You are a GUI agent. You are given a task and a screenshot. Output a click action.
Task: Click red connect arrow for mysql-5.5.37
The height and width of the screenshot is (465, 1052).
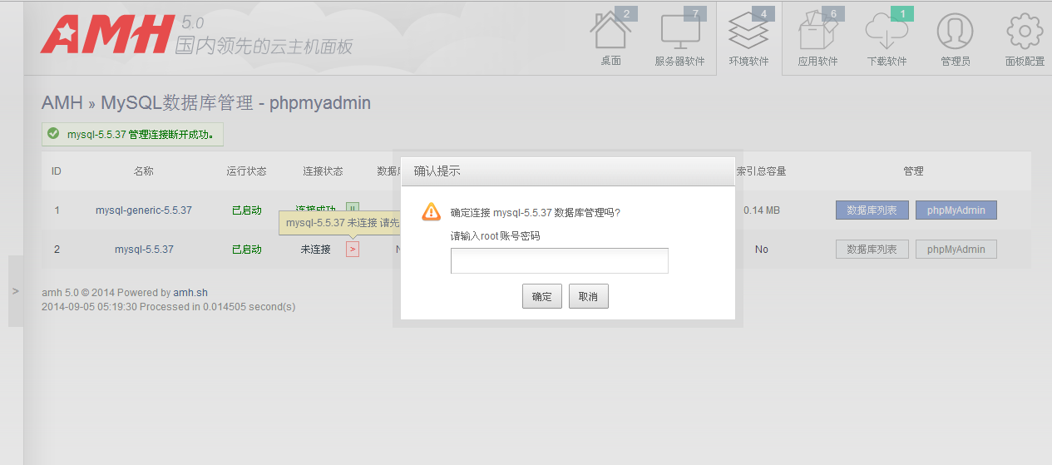click(x=353, y=249)
